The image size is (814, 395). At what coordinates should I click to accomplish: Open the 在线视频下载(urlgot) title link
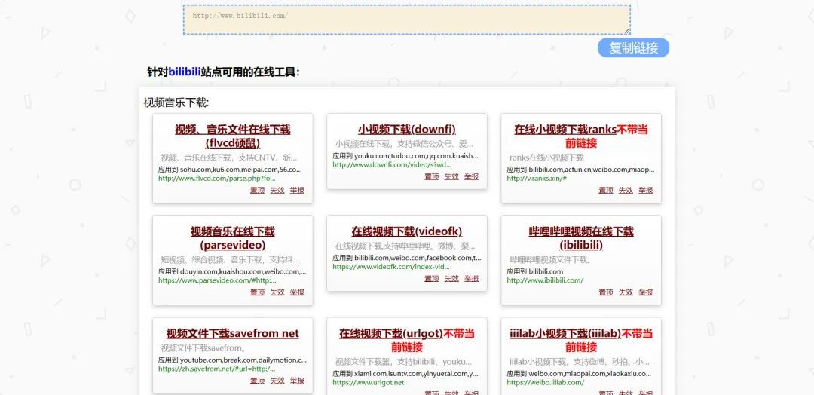(391, 333)
